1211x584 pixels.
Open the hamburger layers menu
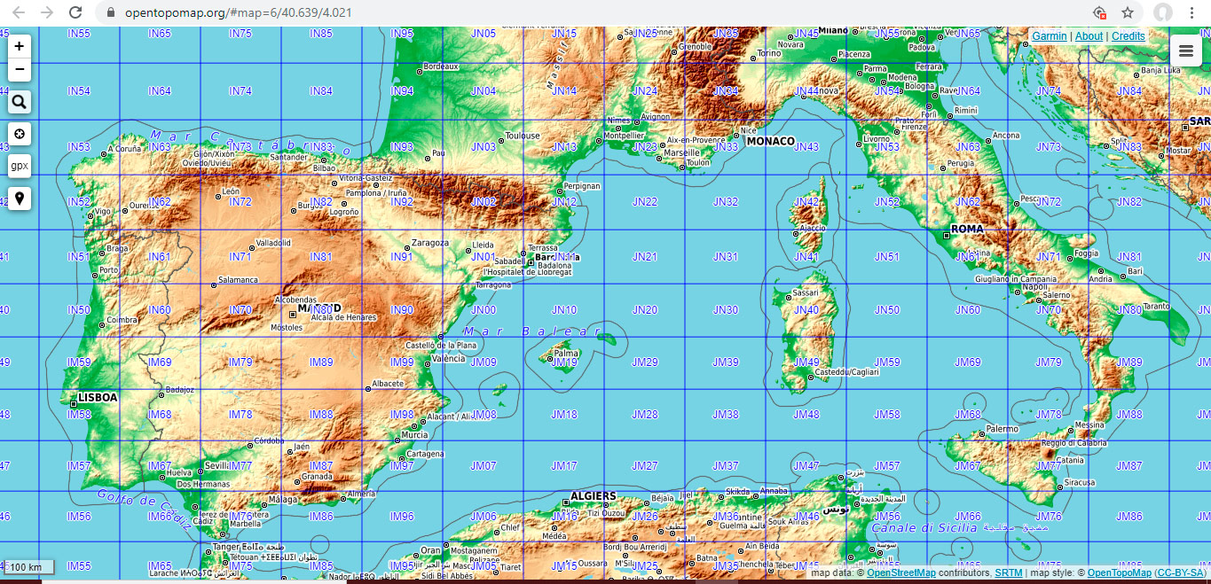[1185, 51]
